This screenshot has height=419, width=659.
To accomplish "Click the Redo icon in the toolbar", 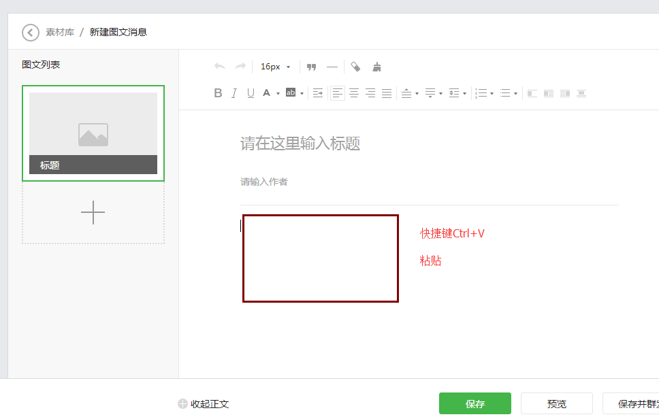I will click(x=240, y=66).
